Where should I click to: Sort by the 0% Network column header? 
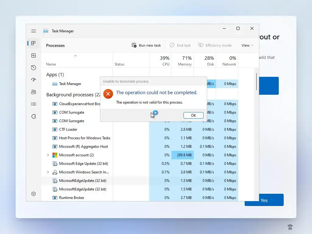(227, 61)
